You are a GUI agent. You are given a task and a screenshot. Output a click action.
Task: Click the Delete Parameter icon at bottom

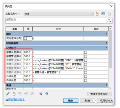(20, 94)
